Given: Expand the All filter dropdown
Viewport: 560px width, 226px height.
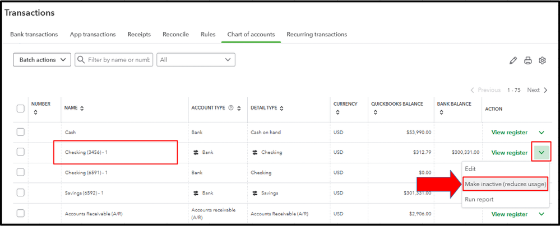Looking at the screenshot, I should (196, 60).
